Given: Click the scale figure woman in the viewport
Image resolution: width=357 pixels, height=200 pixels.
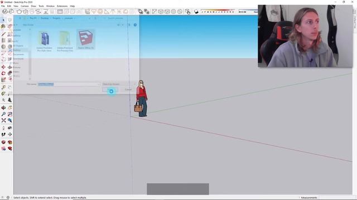Looking at the screenshot, I should click(x=142, y=98).
